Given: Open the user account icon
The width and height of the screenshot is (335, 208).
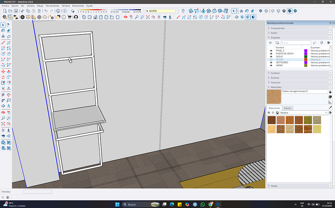Looking at the screenshot, I should click(76, 17).
